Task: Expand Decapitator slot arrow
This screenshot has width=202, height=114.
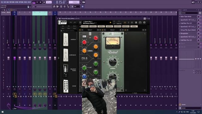Action: pos(180,33)
